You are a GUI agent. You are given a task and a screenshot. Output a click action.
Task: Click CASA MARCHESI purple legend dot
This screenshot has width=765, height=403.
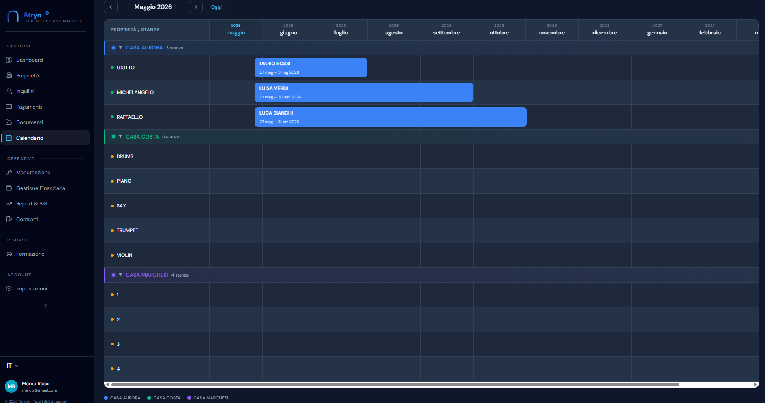(189, 398)
